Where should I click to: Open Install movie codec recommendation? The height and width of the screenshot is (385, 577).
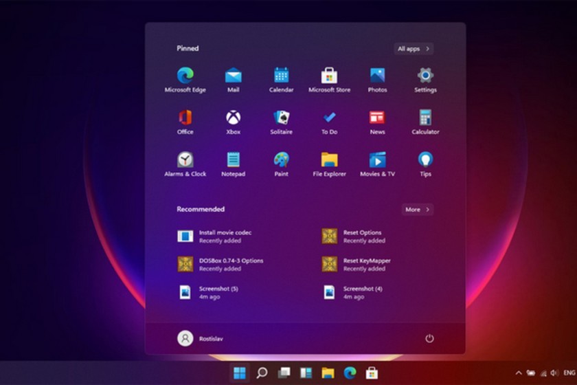coord(214,236)
